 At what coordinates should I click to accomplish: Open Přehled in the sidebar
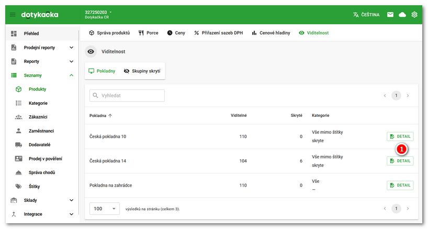[x=42, y=34]
